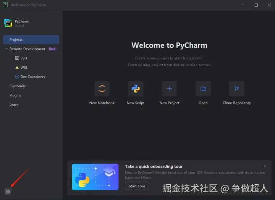The image size is (275, 200).
Task: Select the Projects tab
Action: pyautogui.click(x=31, y=39)
